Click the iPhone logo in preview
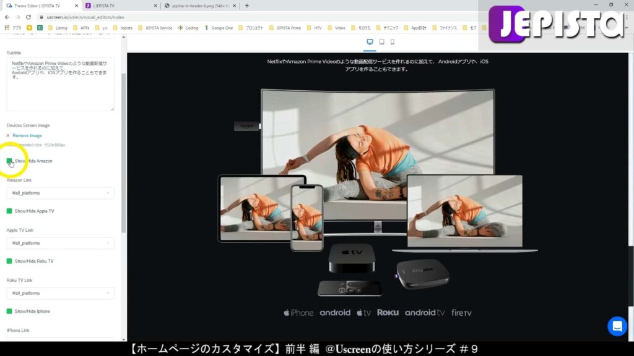This screenshot has width=634, height=356. tap(298, 312)
